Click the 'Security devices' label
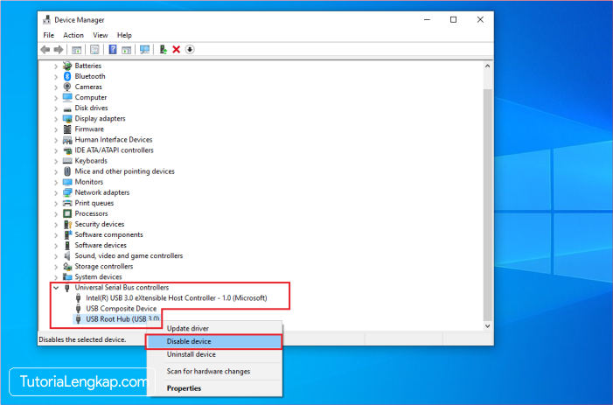Image resolution: width=613 pixels, height=405 pixels. [100, 224]
